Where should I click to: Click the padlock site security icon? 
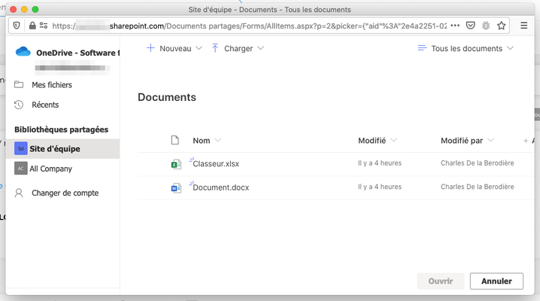[32, 26]
